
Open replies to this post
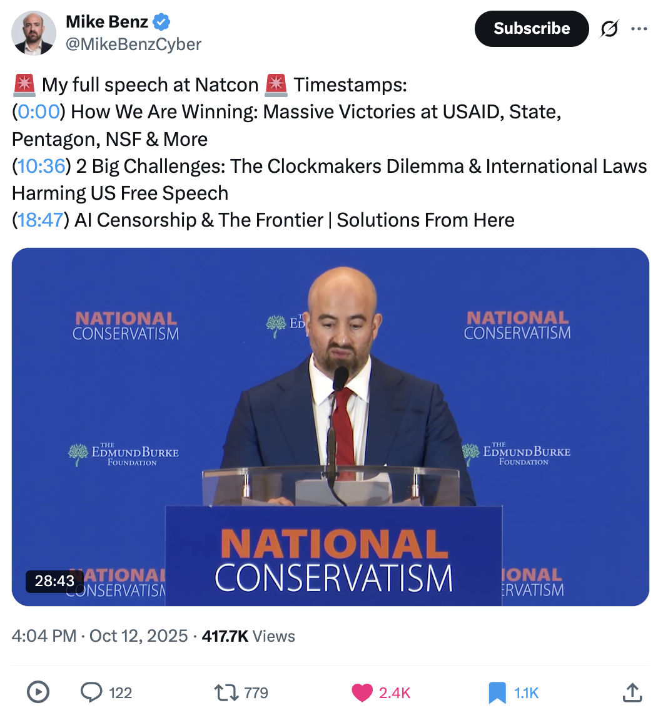click(93, 693)
